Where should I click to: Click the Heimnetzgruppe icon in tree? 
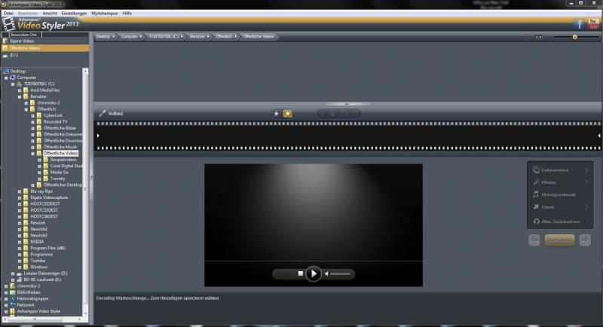pyautogui.click(x=13, y=298)
